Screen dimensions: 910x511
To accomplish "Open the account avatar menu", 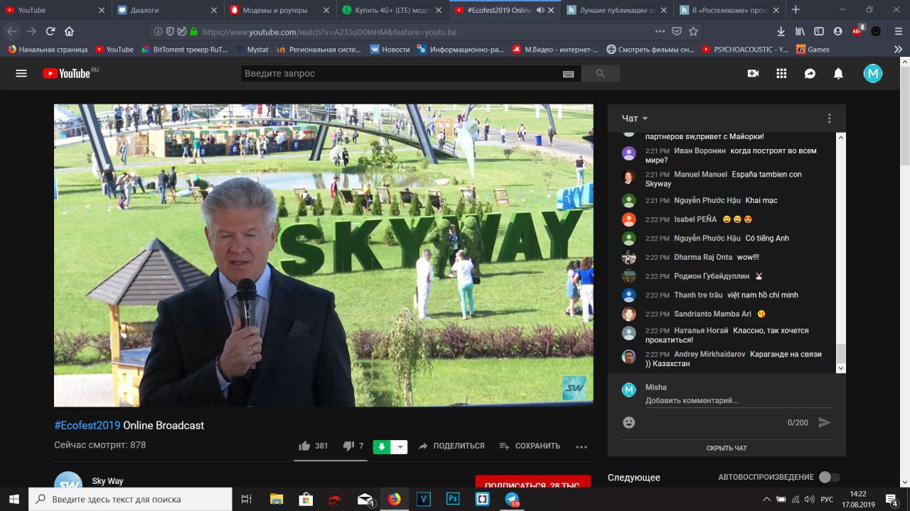I will [873, 73].
